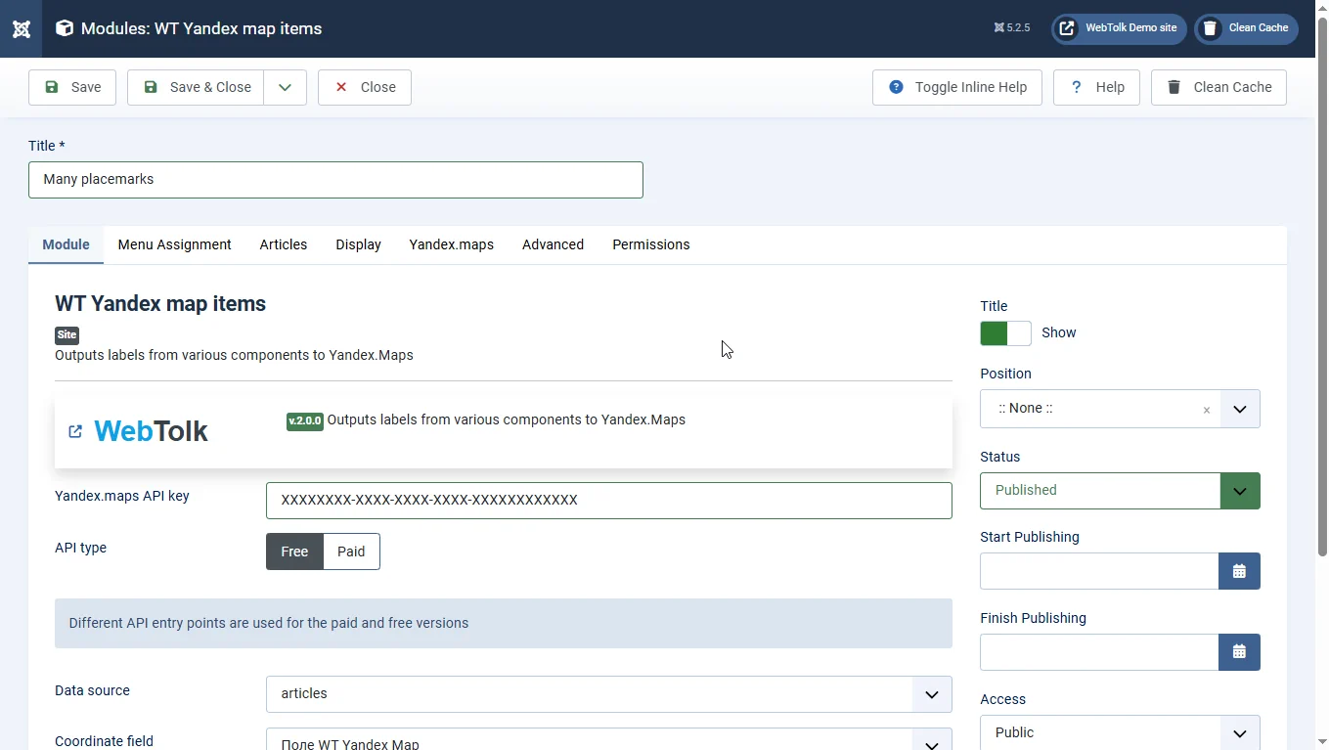Switch to the Articles tab
The width and height of the screenshot is (1329, 750).
[284, 244]
